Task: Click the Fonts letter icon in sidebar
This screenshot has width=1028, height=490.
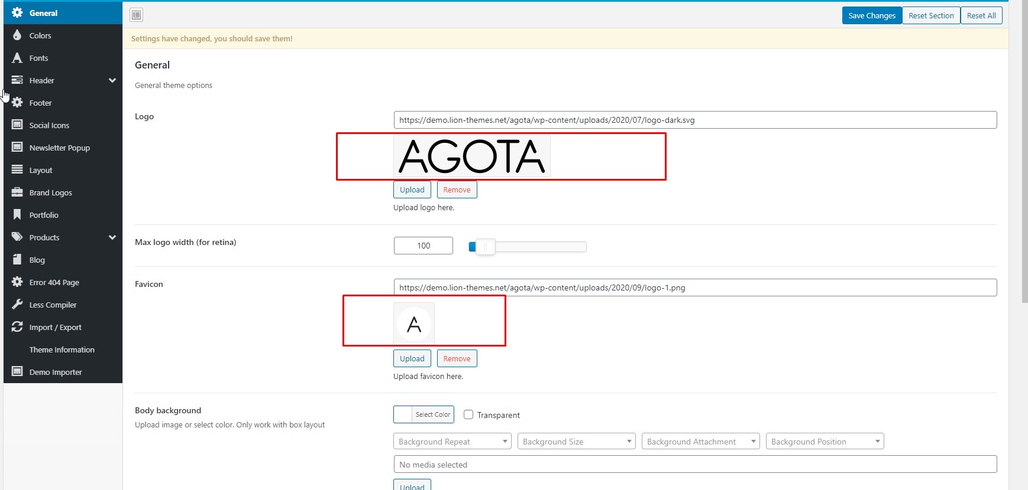Action: tap(17, 58)
